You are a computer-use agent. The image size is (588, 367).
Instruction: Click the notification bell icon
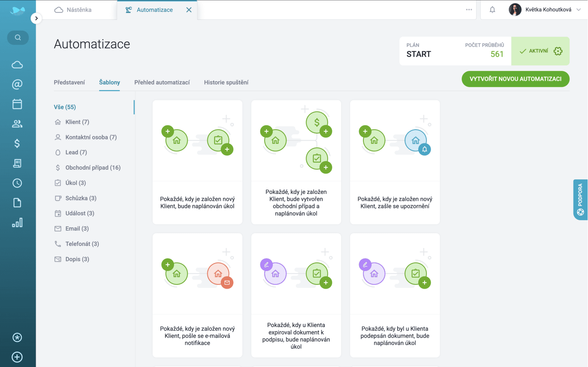pos(492,10)
